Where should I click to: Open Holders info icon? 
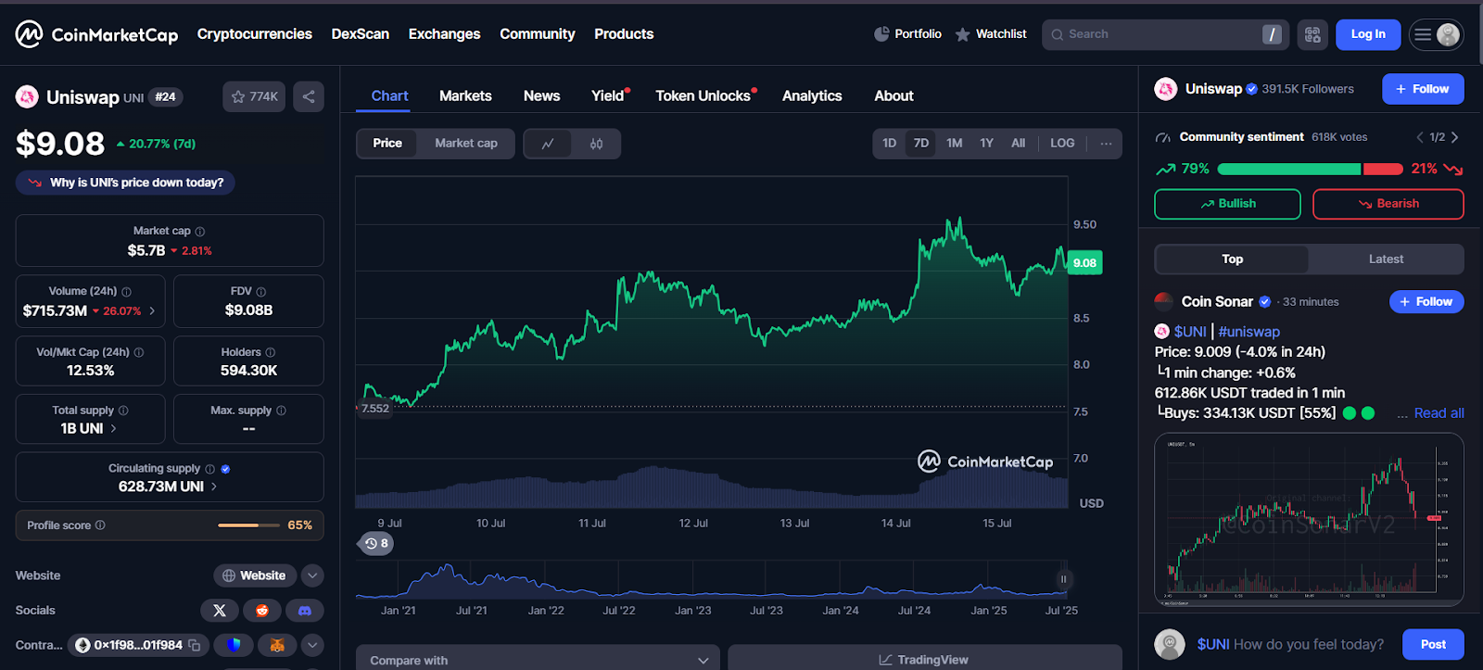[271, 352]
